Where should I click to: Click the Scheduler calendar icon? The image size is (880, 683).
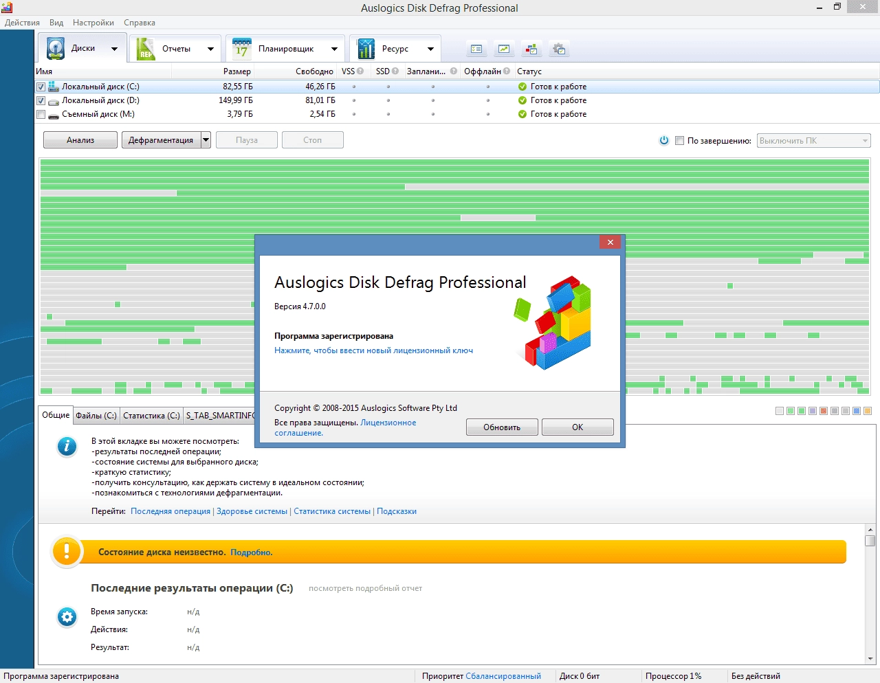241,49
